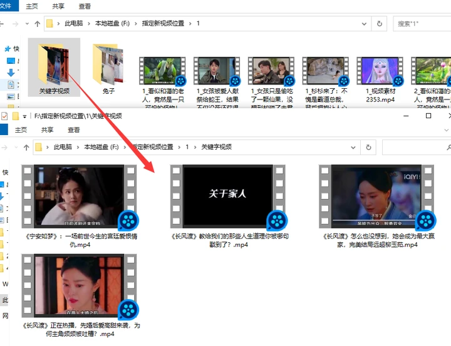Click 此电脑 breadcrumb in front window

tap(63, 147)
